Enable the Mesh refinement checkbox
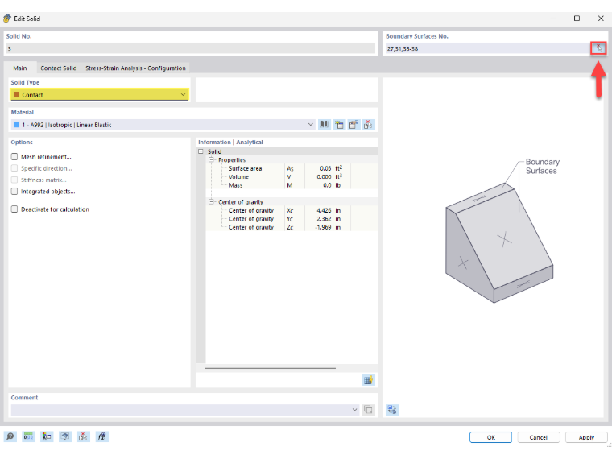 tap(14, 156)
